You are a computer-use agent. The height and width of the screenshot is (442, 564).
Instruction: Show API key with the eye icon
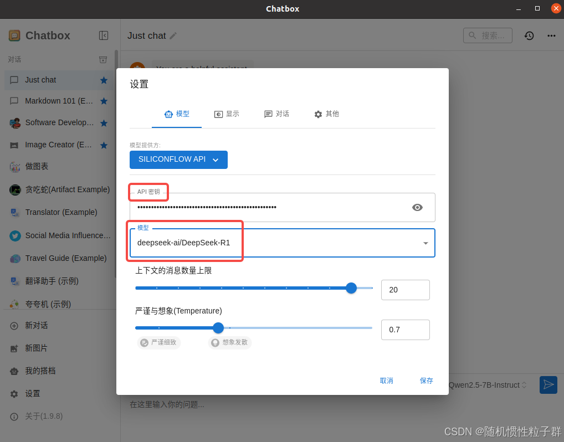tap(417, 208)
